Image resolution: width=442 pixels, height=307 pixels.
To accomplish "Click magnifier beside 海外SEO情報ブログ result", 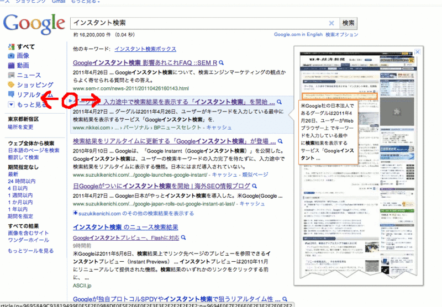I will point(255,186).
